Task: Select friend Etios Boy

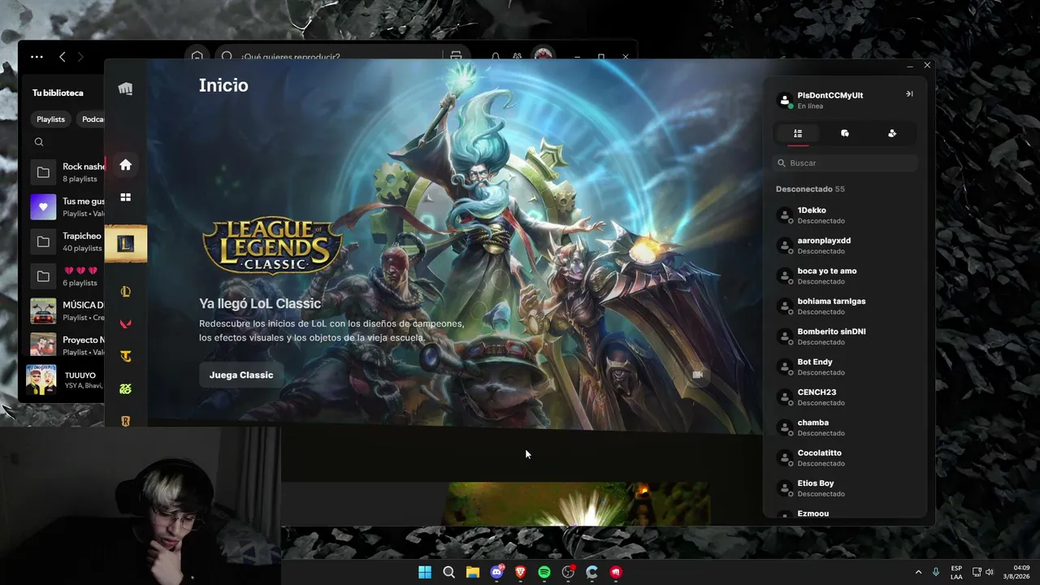Action: click(845, 488)
